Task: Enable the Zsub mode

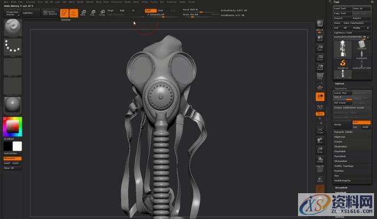Action: tap(160, 11)
